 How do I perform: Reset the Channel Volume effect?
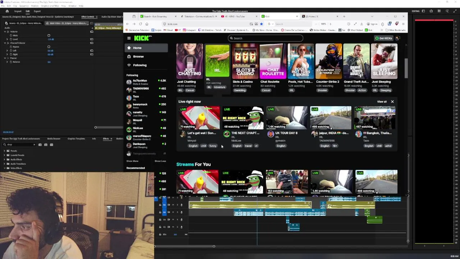tap(92, 43)
